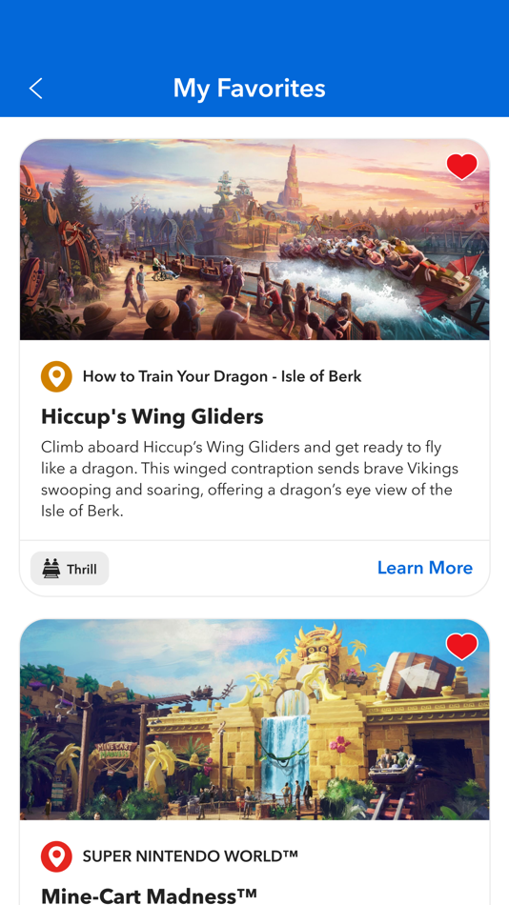Go back using the header arrow
The height and width of the screenshot is (905, 509).
tap(36, 89)
